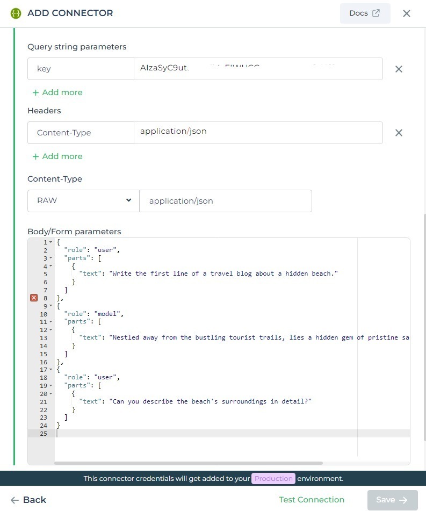Click the plus icon under Query string parameters
This screenshot has width=426, height=511.
pos(35,92)
